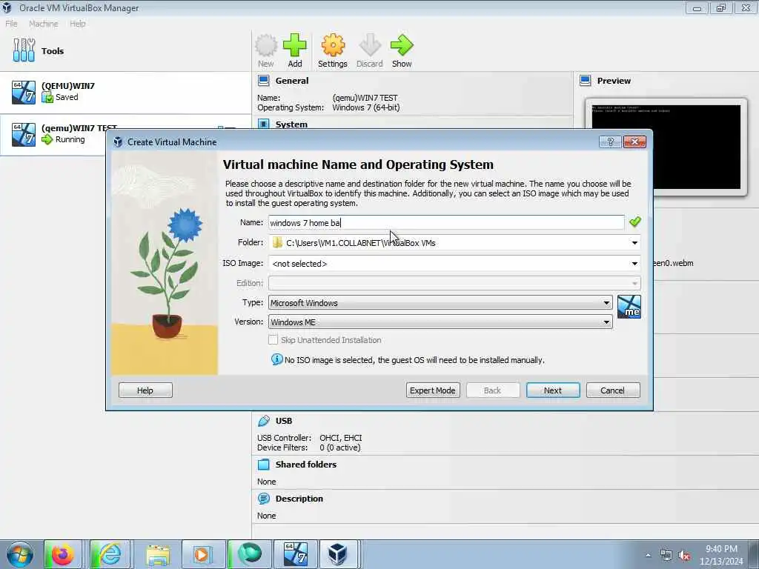Viewport: 759px width, 569px height.
Task: Open the Version dropdown Windows ME
Action: pyautogui.click(x=440, y=322)
